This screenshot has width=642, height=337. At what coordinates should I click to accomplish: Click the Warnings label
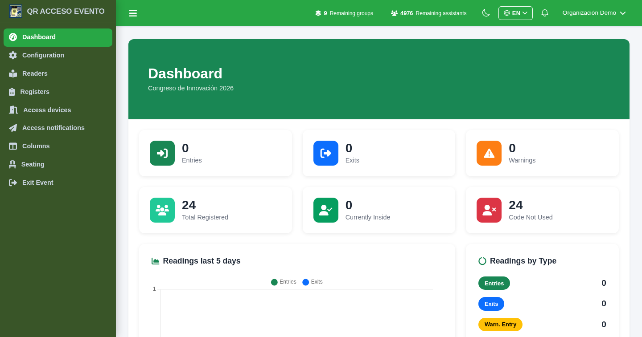522,160
